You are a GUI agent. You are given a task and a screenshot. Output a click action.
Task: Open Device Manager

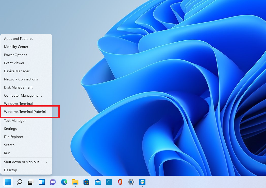[x=17, y=71]
